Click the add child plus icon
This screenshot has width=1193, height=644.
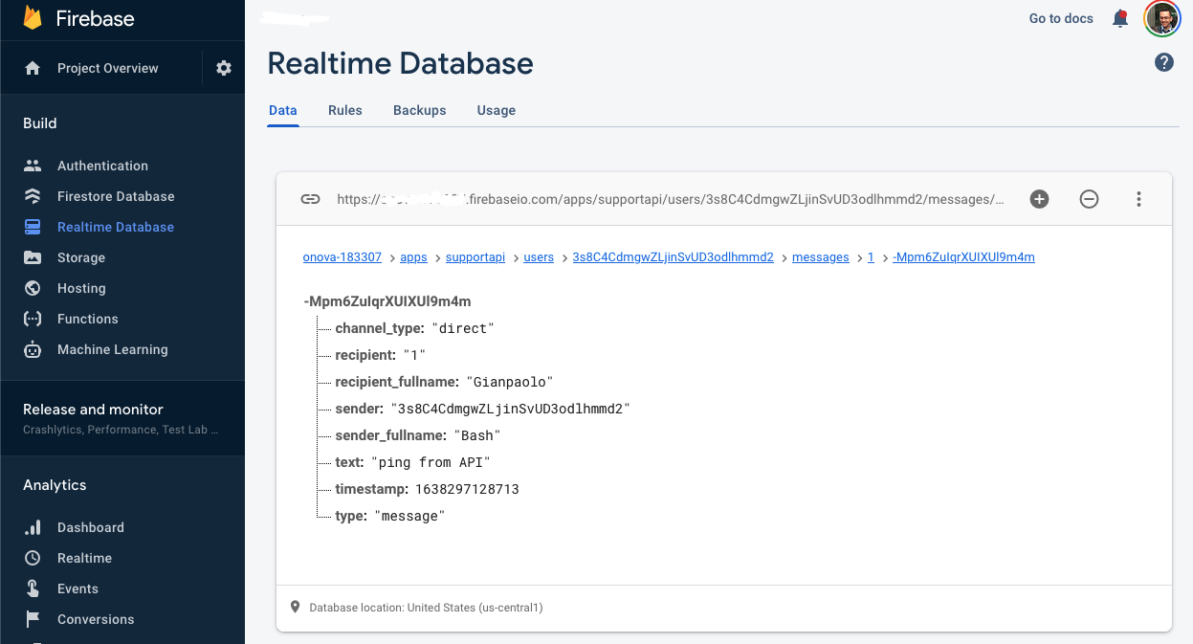[1039, 199]
